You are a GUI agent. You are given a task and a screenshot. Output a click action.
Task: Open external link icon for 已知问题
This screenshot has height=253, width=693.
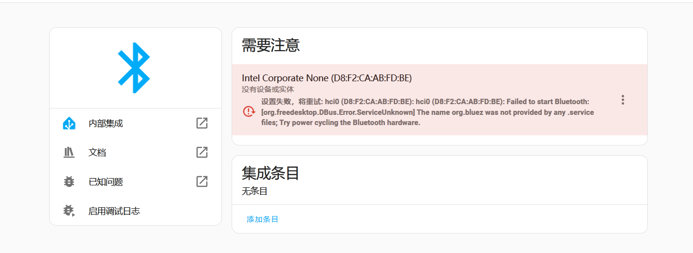click(202, 182)
